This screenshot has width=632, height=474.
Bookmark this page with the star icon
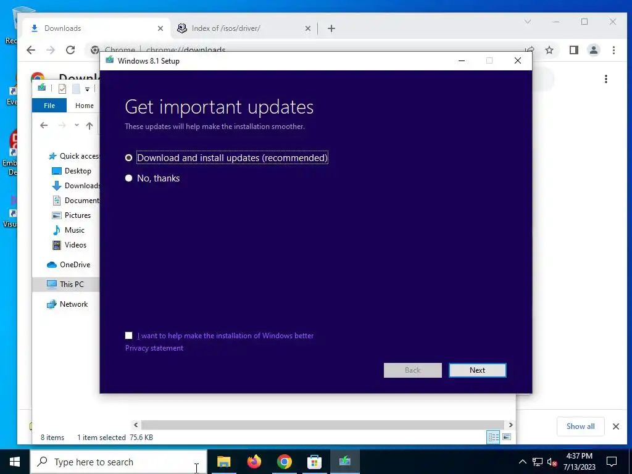tap(549, 50)
